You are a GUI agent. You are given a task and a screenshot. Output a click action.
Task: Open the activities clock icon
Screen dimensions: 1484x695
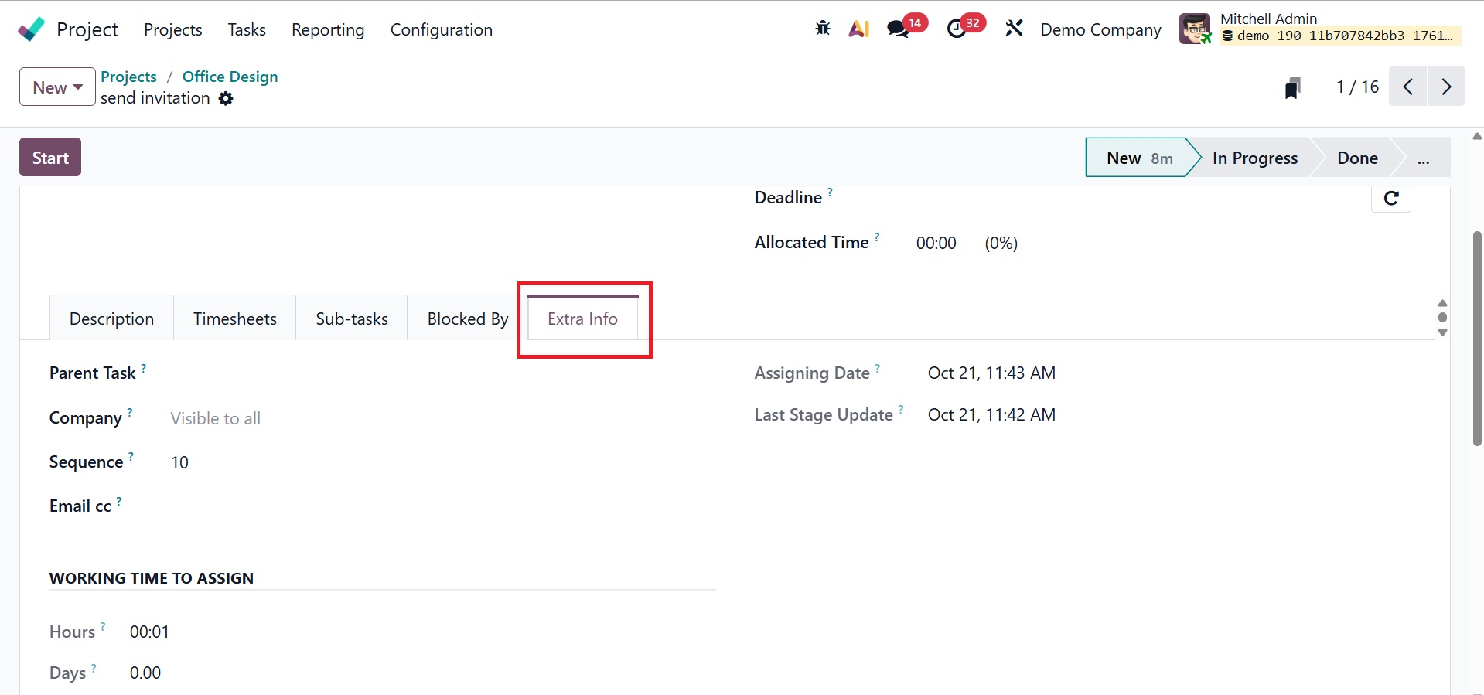click(x=957, y=29)
